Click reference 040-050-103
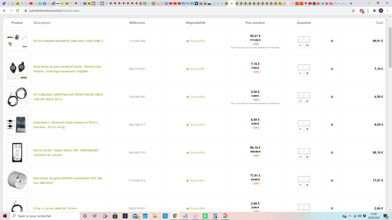Screen dimensions: 392x220 [137, 153]
